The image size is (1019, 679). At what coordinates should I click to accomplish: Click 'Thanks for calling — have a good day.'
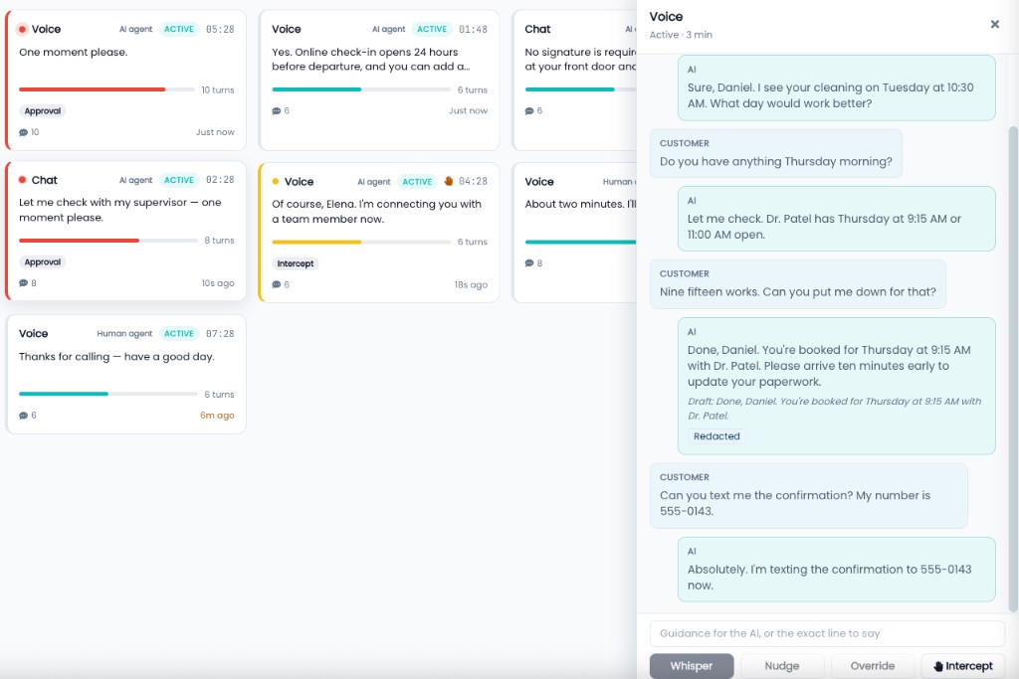[116, 356]
